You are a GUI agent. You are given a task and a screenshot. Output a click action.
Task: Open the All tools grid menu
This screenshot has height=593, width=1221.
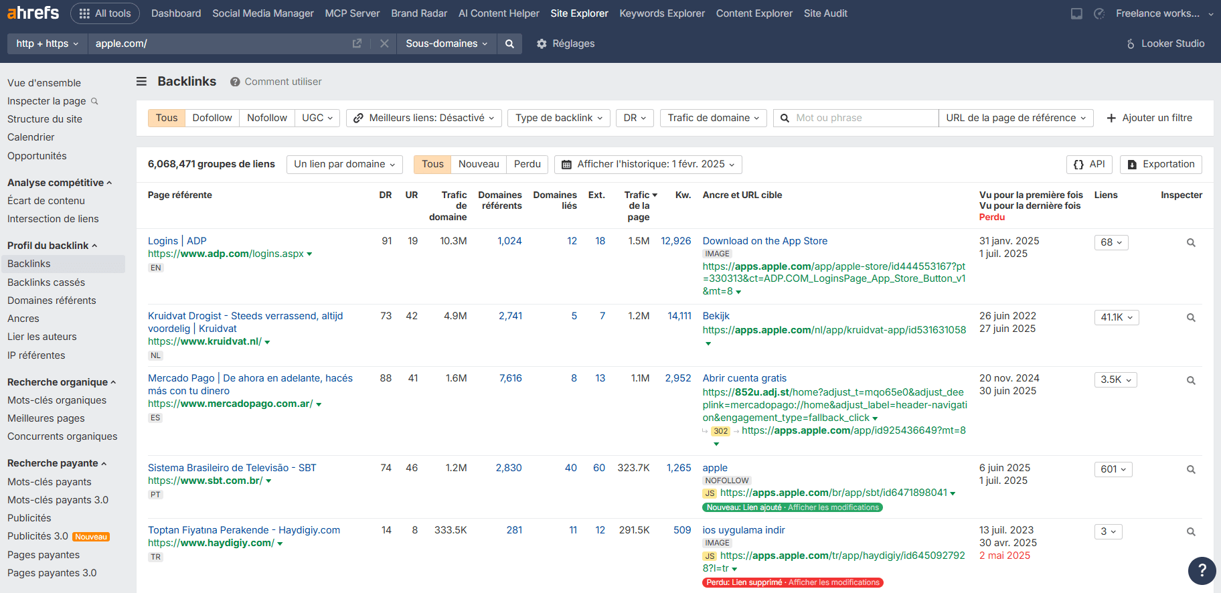click(x=105, y=13)
